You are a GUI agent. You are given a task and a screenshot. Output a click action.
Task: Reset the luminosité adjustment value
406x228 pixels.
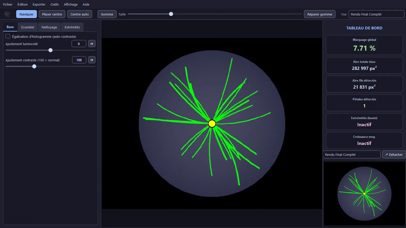92,44
